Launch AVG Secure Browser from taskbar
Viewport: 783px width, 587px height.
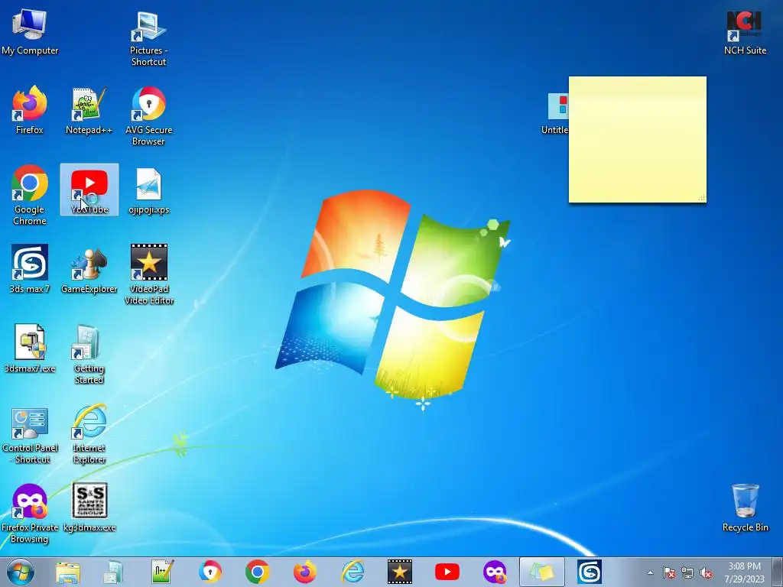(x=210, y=572)
